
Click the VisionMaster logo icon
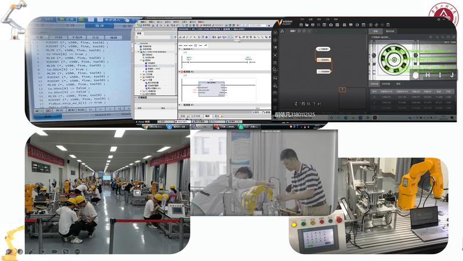tap(279, 22)
